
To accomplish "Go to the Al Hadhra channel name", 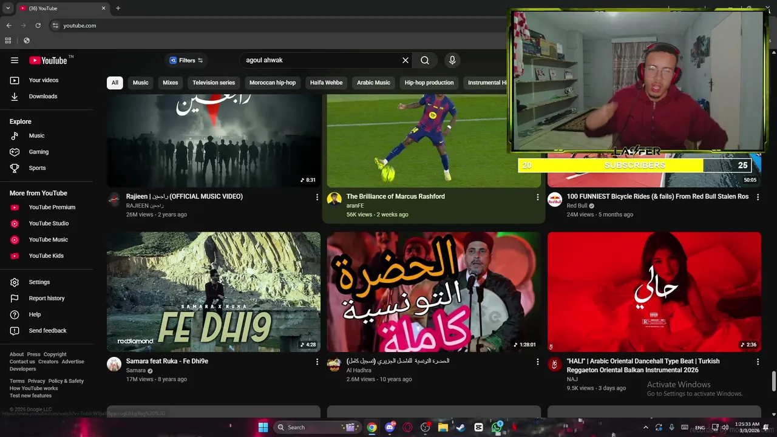I will click(x=359, y=370).
